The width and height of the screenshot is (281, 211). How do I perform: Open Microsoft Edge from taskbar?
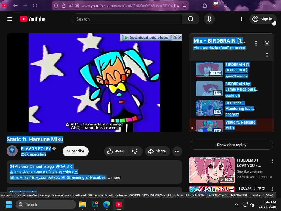(x=107, y=204)
